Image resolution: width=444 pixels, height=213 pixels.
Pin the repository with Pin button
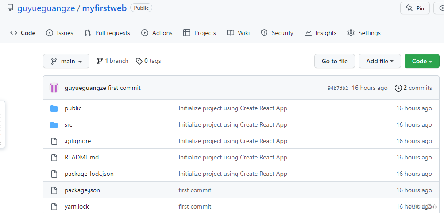415,8
